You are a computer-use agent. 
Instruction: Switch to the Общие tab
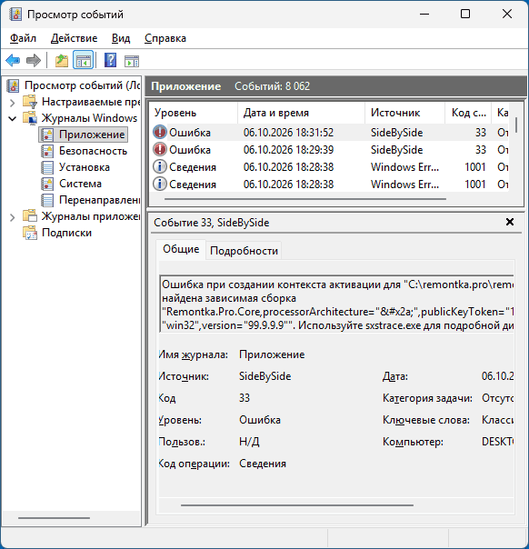tap(181, 249)
